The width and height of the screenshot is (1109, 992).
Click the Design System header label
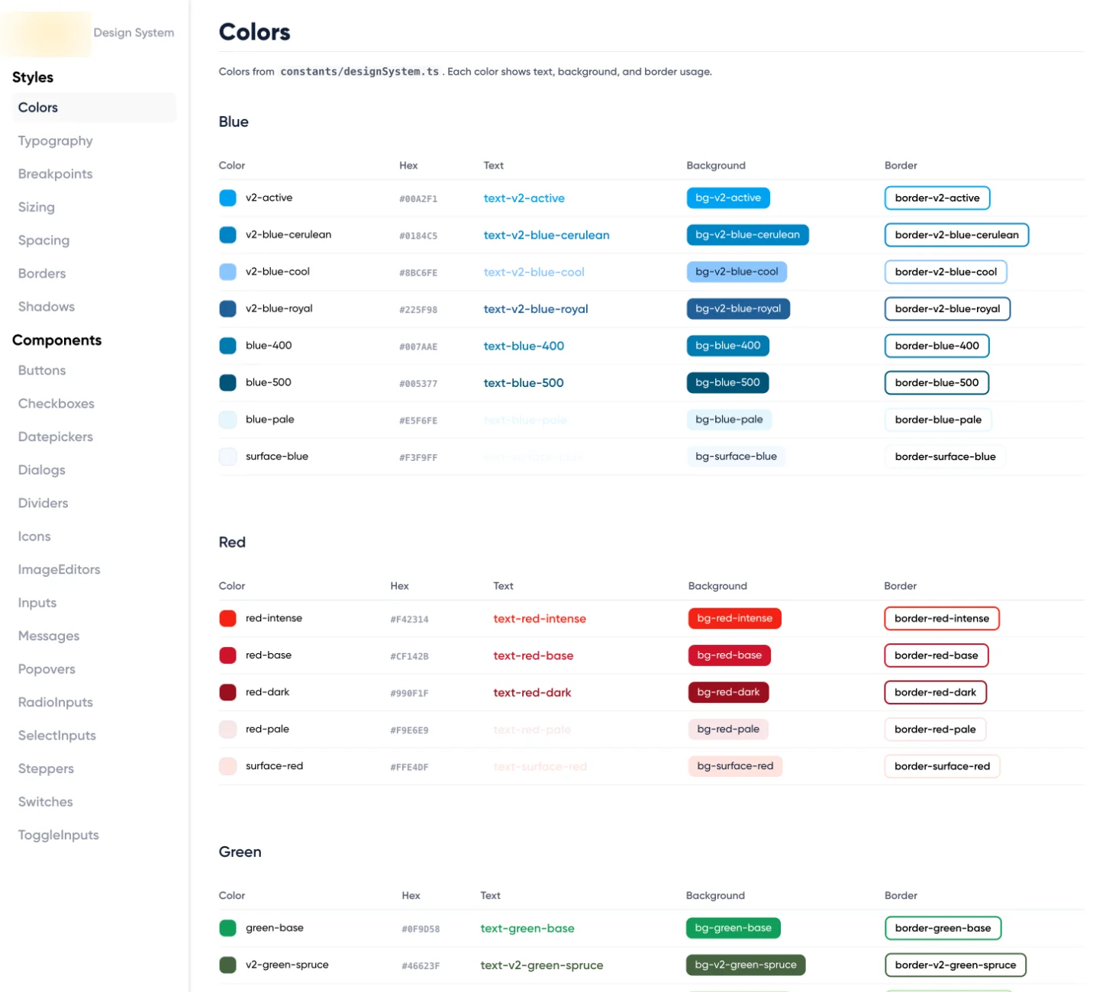(134, 33)
